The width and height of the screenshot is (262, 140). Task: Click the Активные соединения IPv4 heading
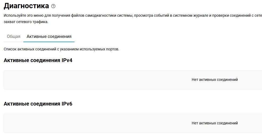[x=38, y=60]
